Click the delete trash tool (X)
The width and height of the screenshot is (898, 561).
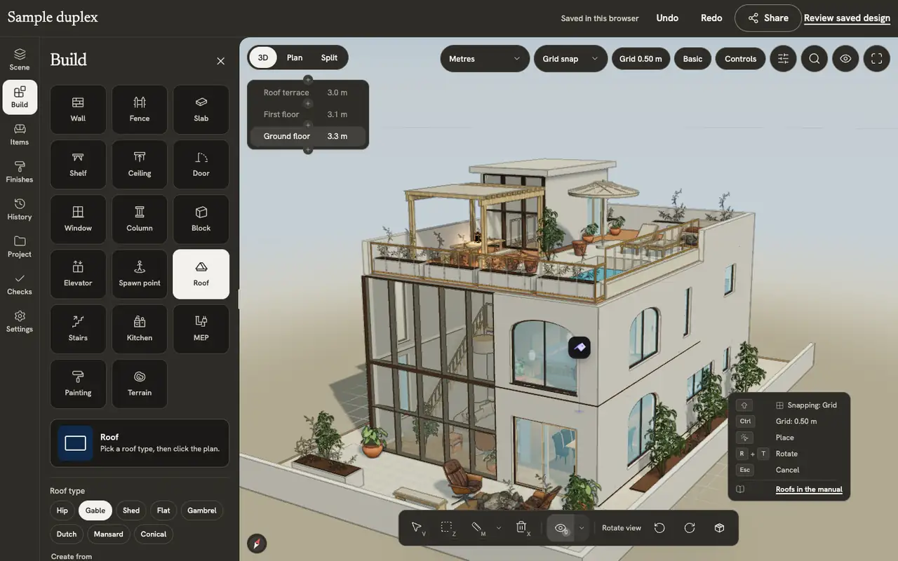(522, 528)
